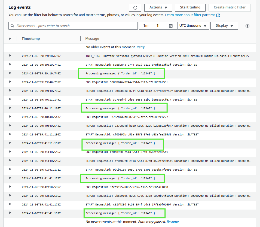
Task: Switch time range to 1h
Action: pos(158,26)
